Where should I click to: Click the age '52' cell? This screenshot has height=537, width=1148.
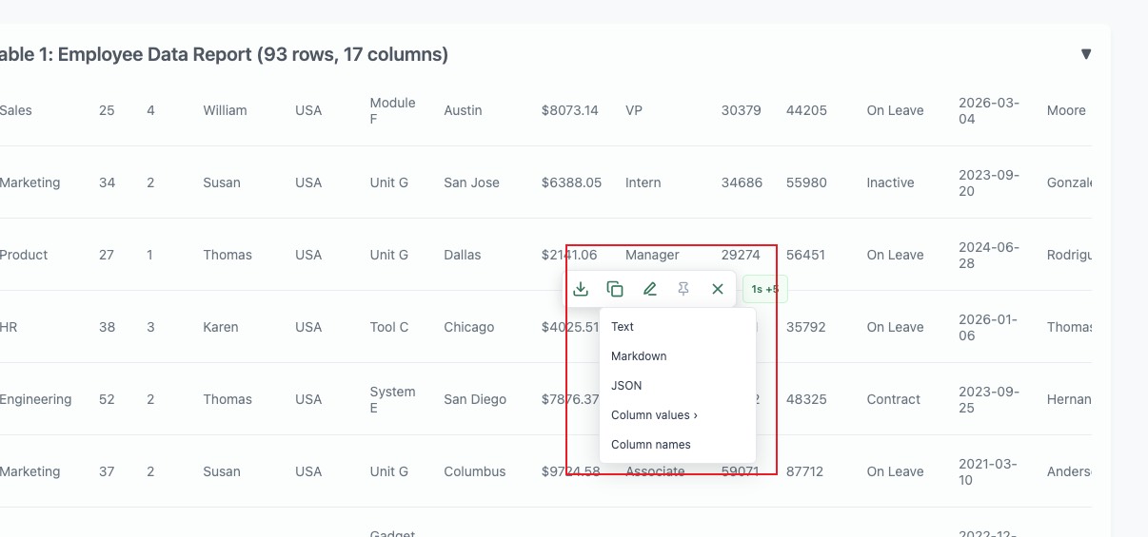tap(107, 399)
